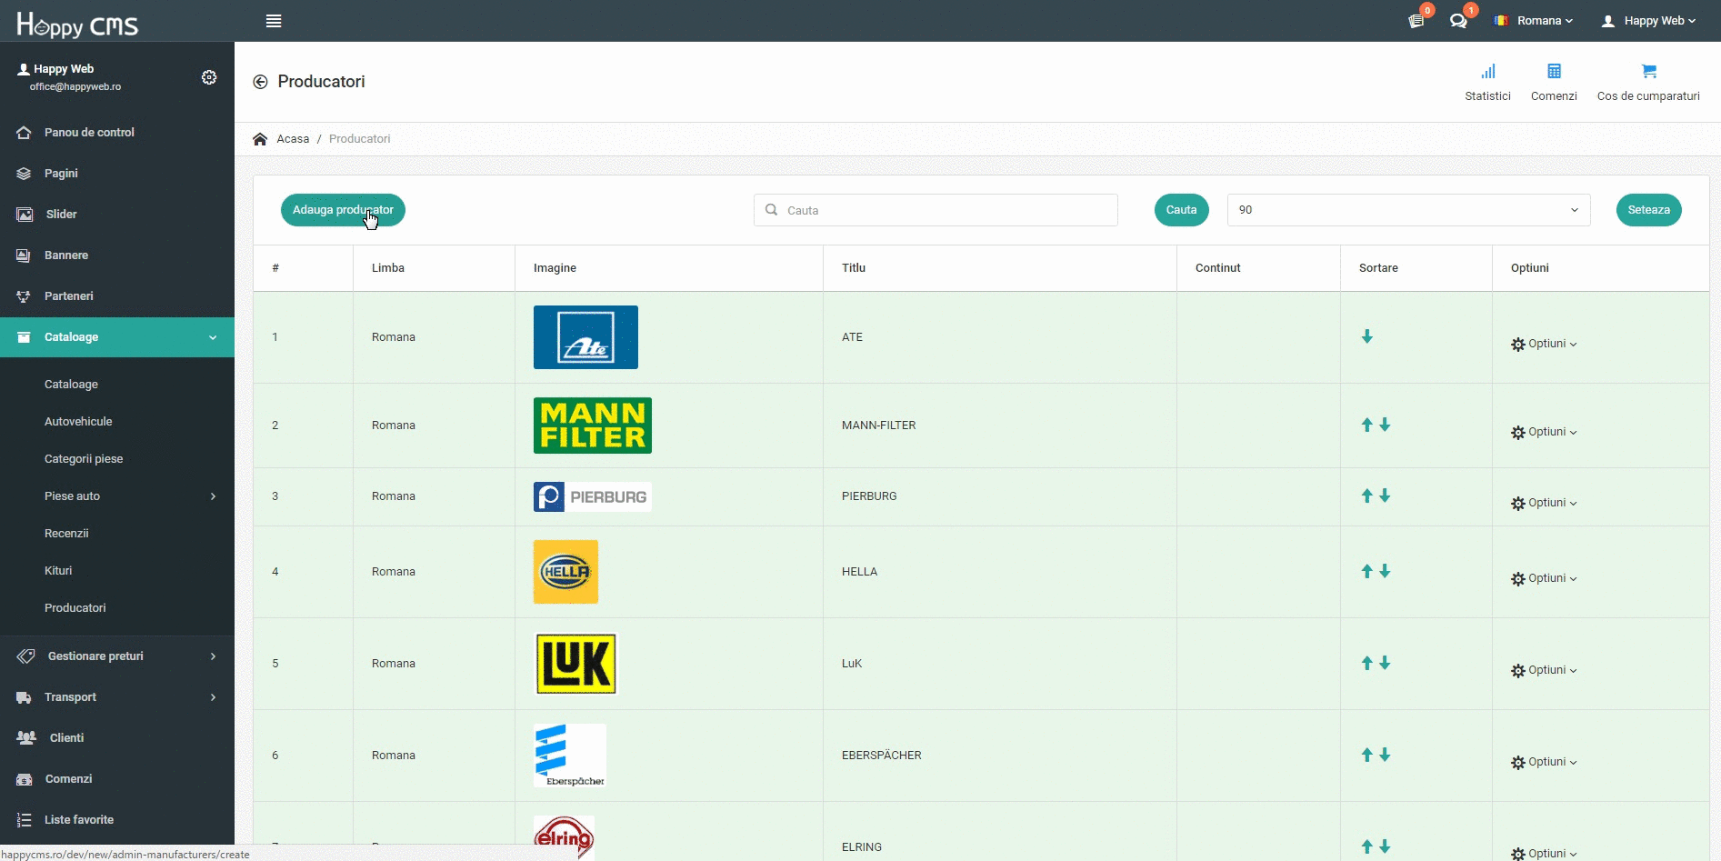Move HELLA up in sorting
This screenshot has width=1721, height=861.
coord(1366,571)
